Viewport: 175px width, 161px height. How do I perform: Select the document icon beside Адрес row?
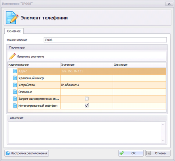pyautogui.click(x=15, y=71)
